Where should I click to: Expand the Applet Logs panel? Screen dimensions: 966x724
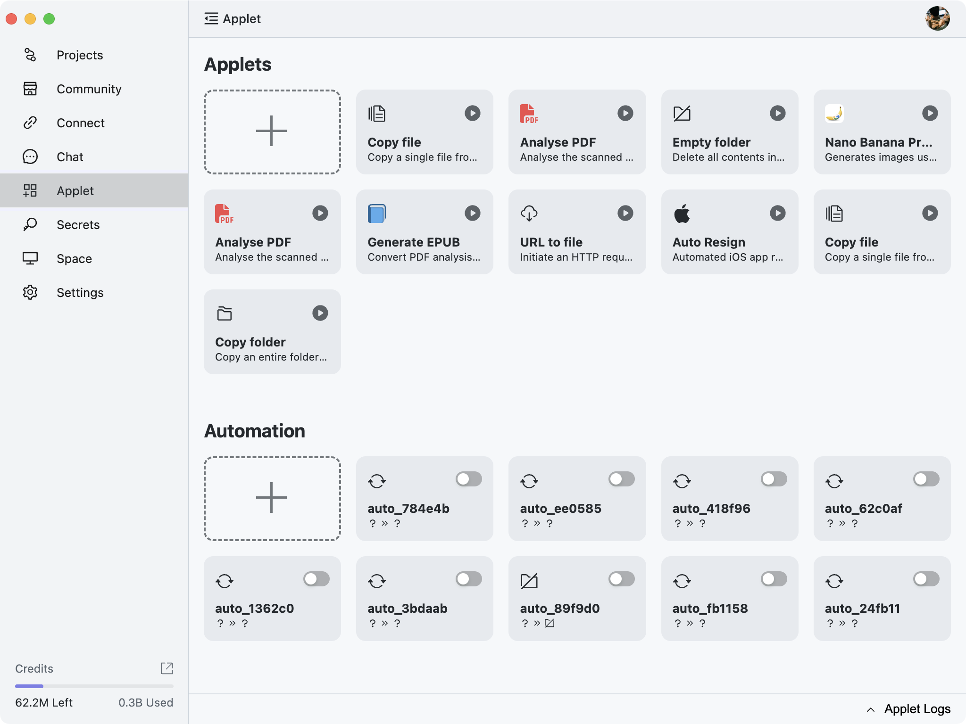pos(908,709)
